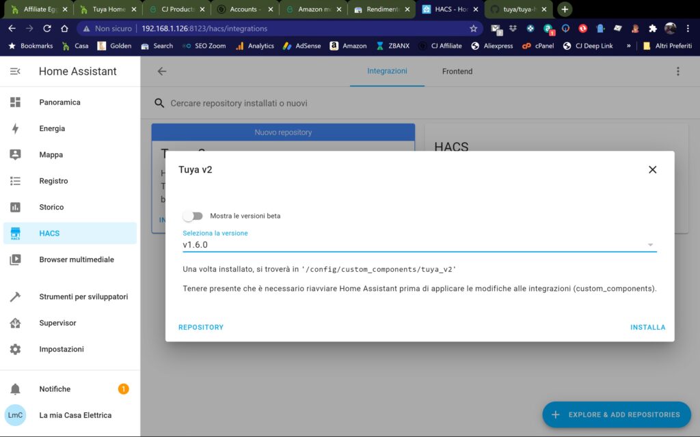Viewport: 700px width, 437px height.
Task: Open the Energia lightning icon
Action: point(15,128)
